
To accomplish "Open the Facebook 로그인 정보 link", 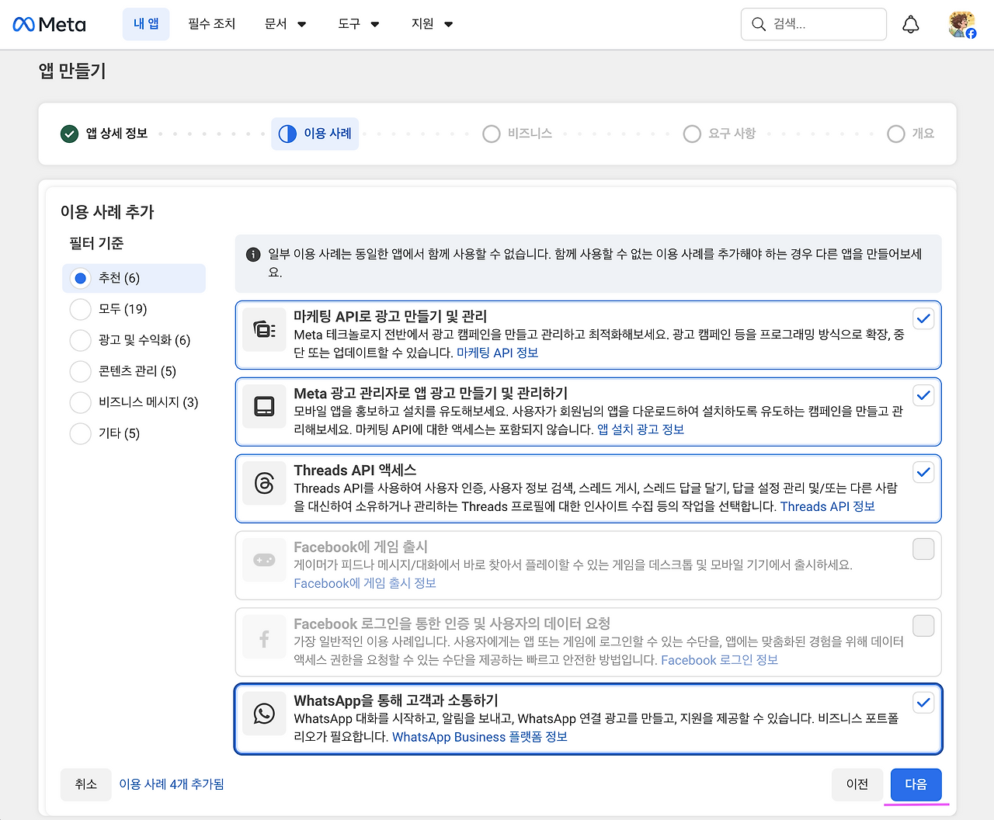I will click(x=720, y=660).
